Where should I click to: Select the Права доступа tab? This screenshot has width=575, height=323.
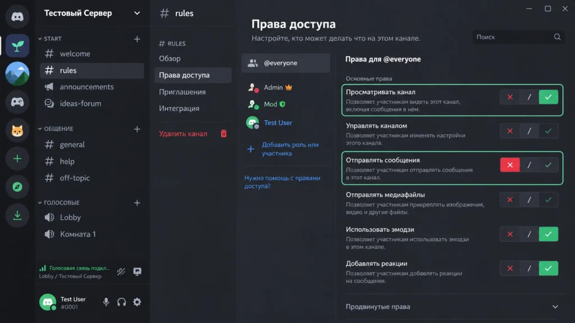[x=193, y=75]
